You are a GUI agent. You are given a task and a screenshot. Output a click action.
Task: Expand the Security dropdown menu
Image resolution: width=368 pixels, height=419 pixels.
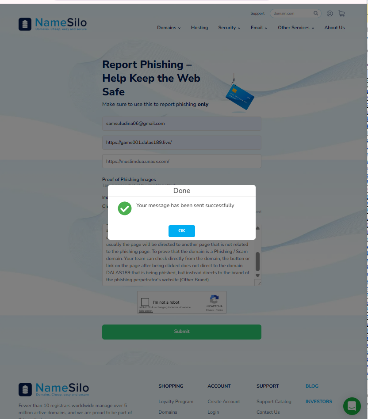[230, 27]
